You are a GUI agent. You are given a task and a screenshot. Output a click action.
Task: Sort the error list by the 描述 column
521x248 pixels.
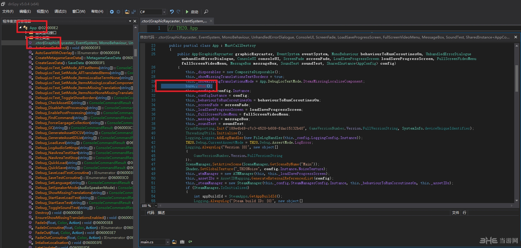[161, 212]
